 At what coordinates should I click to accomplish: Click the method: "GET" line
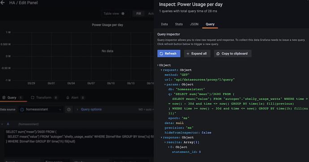(177, 75)
